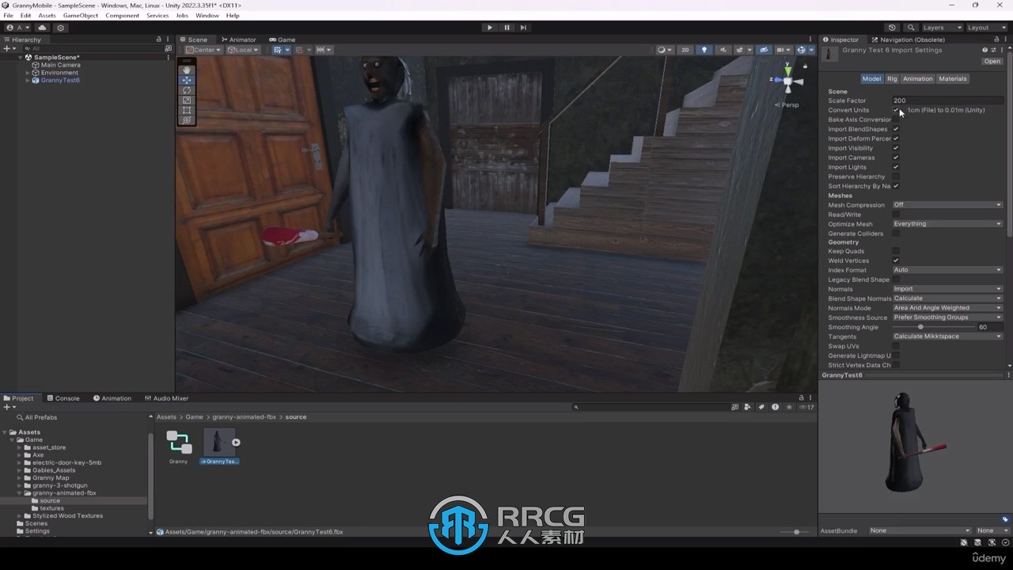
Task: Open pivot Center dropdown in Scene
Action: (x=203, y=50)
